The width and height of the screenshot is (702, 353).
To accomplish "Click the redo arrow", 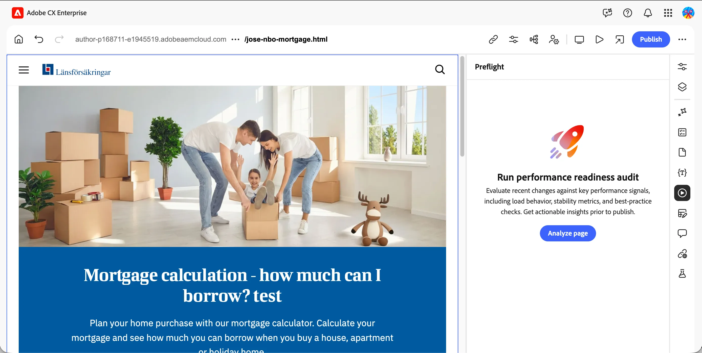I will coord(59,39).
